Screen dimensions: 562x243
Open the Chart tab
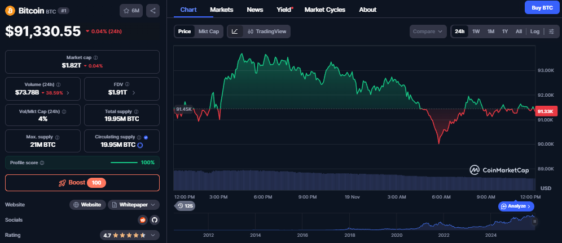click(x=188, y=10)
